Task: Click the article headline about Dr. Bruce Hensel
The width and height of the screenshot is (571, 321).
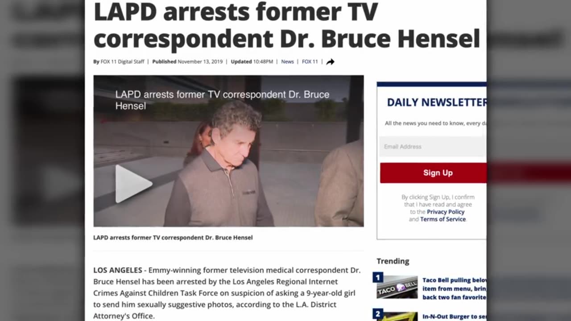Action: pyautogui.click(x=286, y=25)
